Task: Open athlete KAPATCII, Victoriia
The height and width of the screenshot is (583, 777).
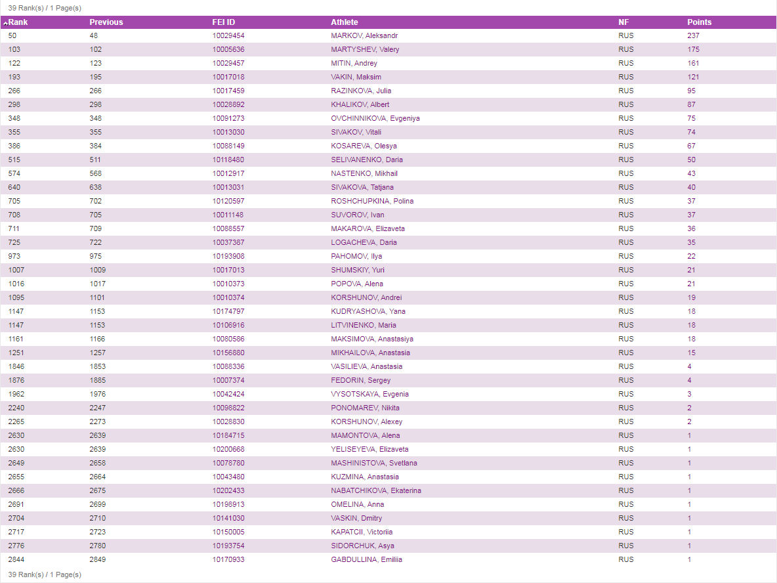Action: click(362, 532)
